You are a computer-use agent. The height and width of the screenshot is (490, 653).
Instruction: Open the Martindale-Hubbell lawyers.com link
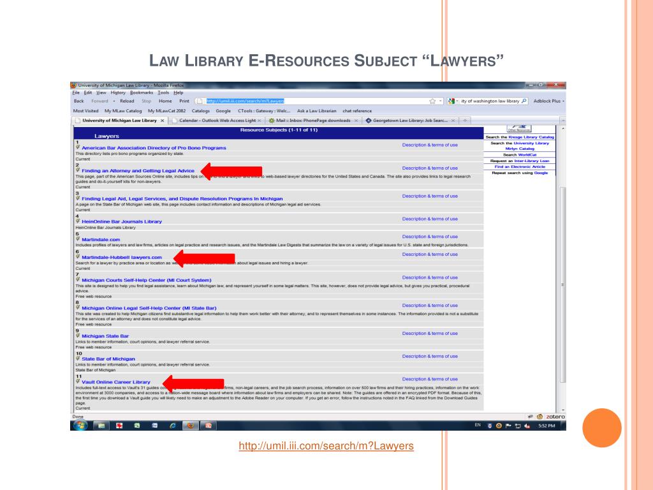122,257
